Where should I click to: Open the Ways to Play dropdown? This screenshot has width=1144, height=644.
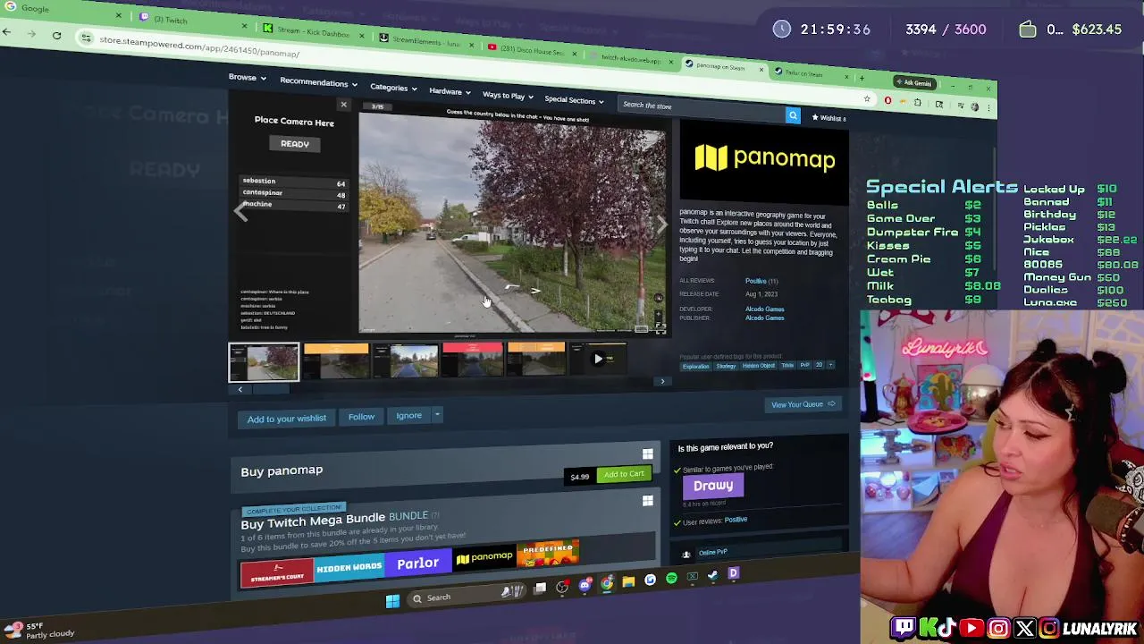(x=508, y=96)
